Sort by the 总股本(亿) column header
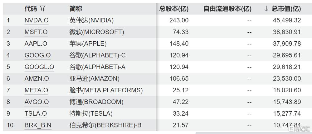The height and width of the screenshot is (134, 312). [x=174, y=9]
